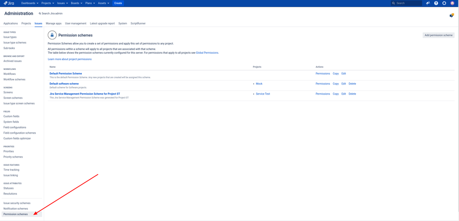Expand the Issues dropdown in the top bar

63,3
